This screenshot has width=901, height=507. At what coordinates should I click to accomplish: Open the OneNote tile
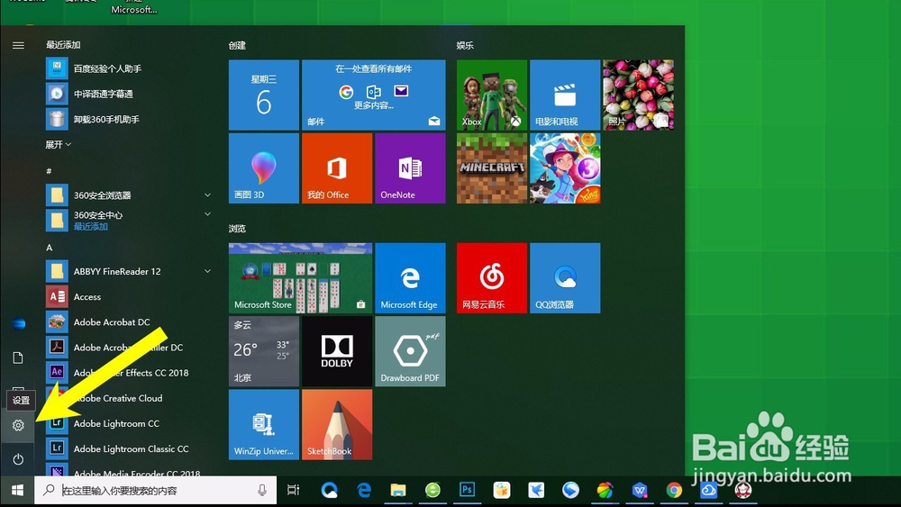pos(410,168)
